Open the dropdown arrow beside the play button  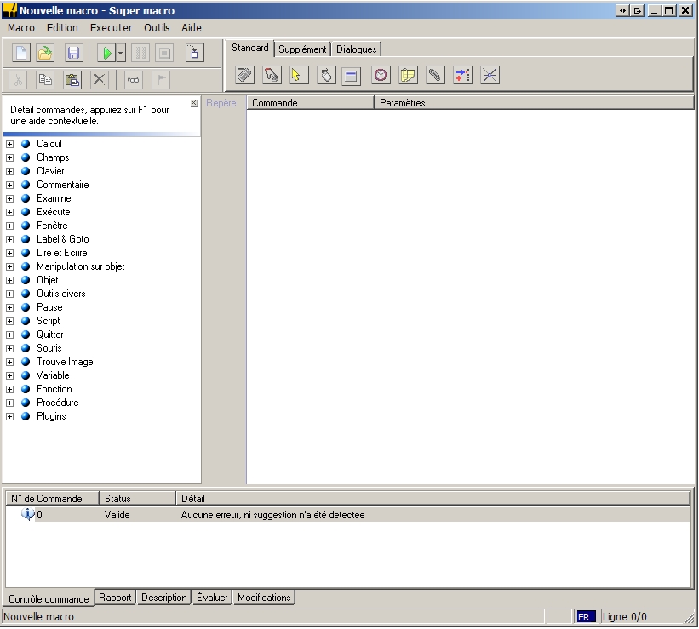pos(121,53)
